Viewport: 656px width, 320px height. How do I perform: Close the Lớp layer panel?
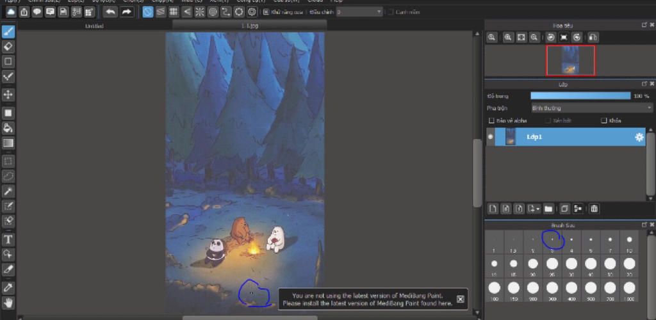(x=652, y=84)
